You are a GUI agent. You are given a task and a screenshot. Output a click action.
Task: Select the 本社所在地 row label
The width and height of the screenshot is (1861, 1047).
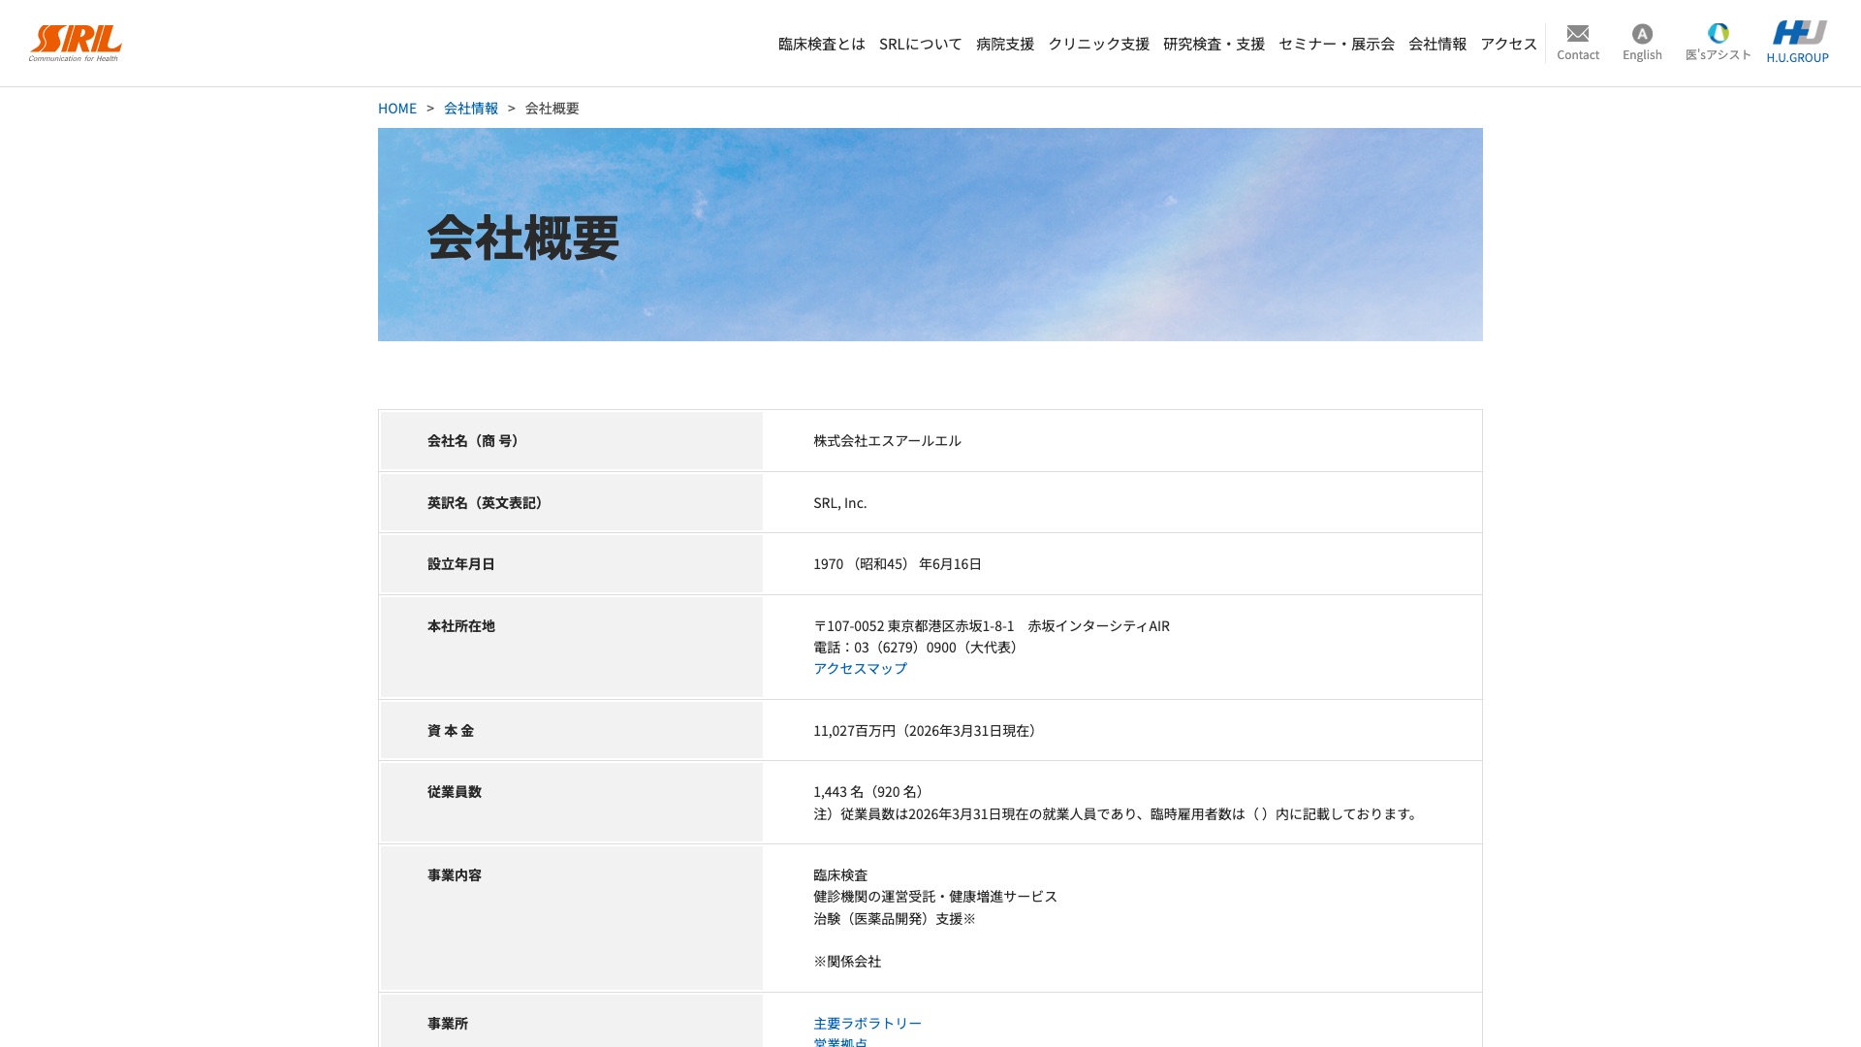coord(461,626)
